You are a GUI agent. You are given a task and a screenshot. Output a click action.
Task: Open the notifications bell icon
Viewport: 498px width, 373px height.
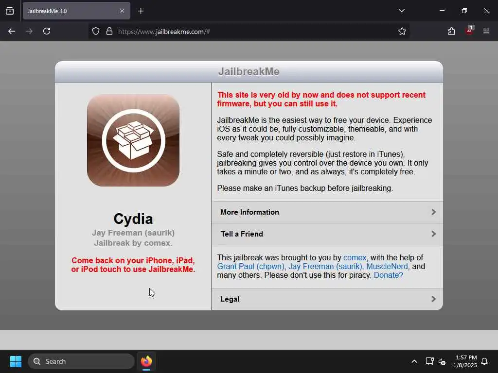point(484,361)
